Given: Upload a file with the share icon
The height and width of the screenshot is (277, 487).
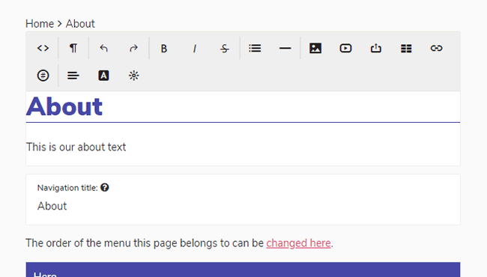Looking at the screenshot, I should click(376, 48).
